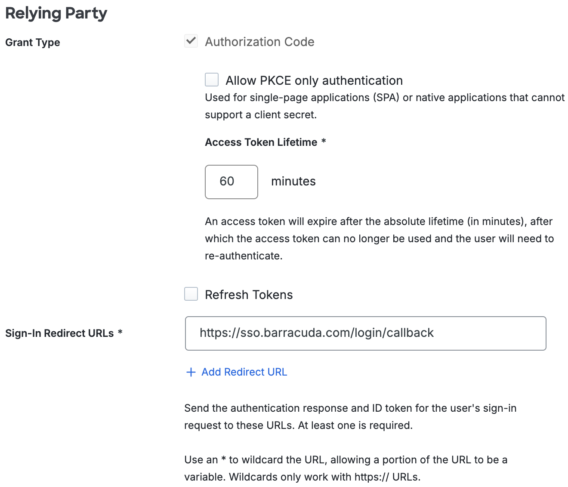
Task: Click the minutes label beside the lifetime field
Action: 293,181
